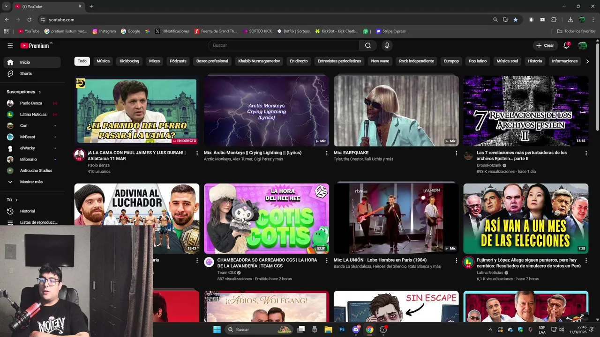Open more options for LA UNIÓN mix

[457, 260]
